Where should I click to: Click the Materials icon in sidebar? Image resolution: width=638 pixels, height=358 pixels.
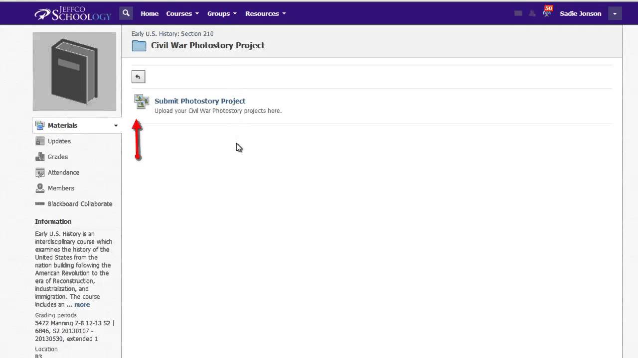point(40,125)
